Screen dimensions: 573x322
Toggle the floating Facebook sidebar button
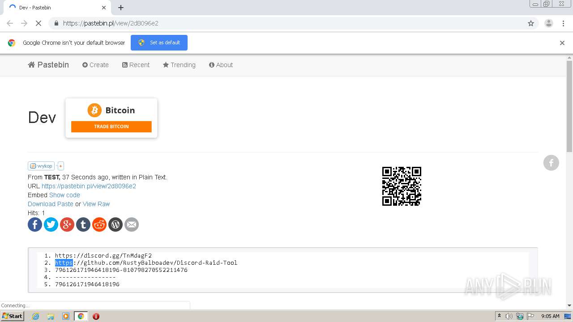click(551, 163)
